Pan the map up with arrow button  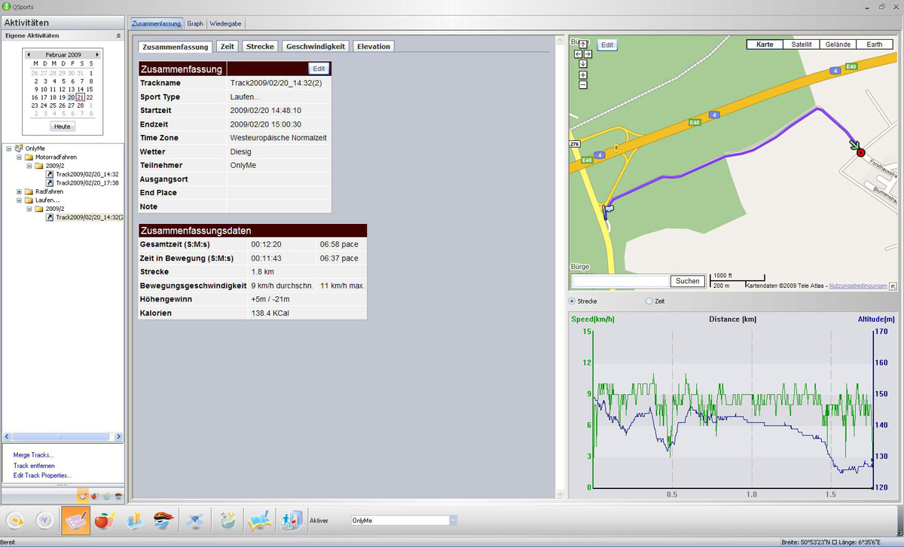(583, 44)
